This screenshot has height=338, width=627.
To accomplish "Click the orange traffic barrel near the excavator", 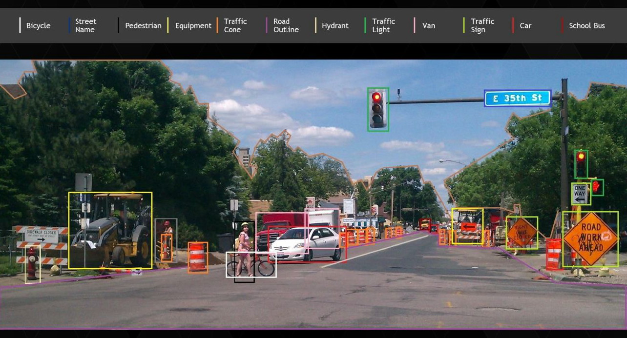I will (x=197, y=257).
